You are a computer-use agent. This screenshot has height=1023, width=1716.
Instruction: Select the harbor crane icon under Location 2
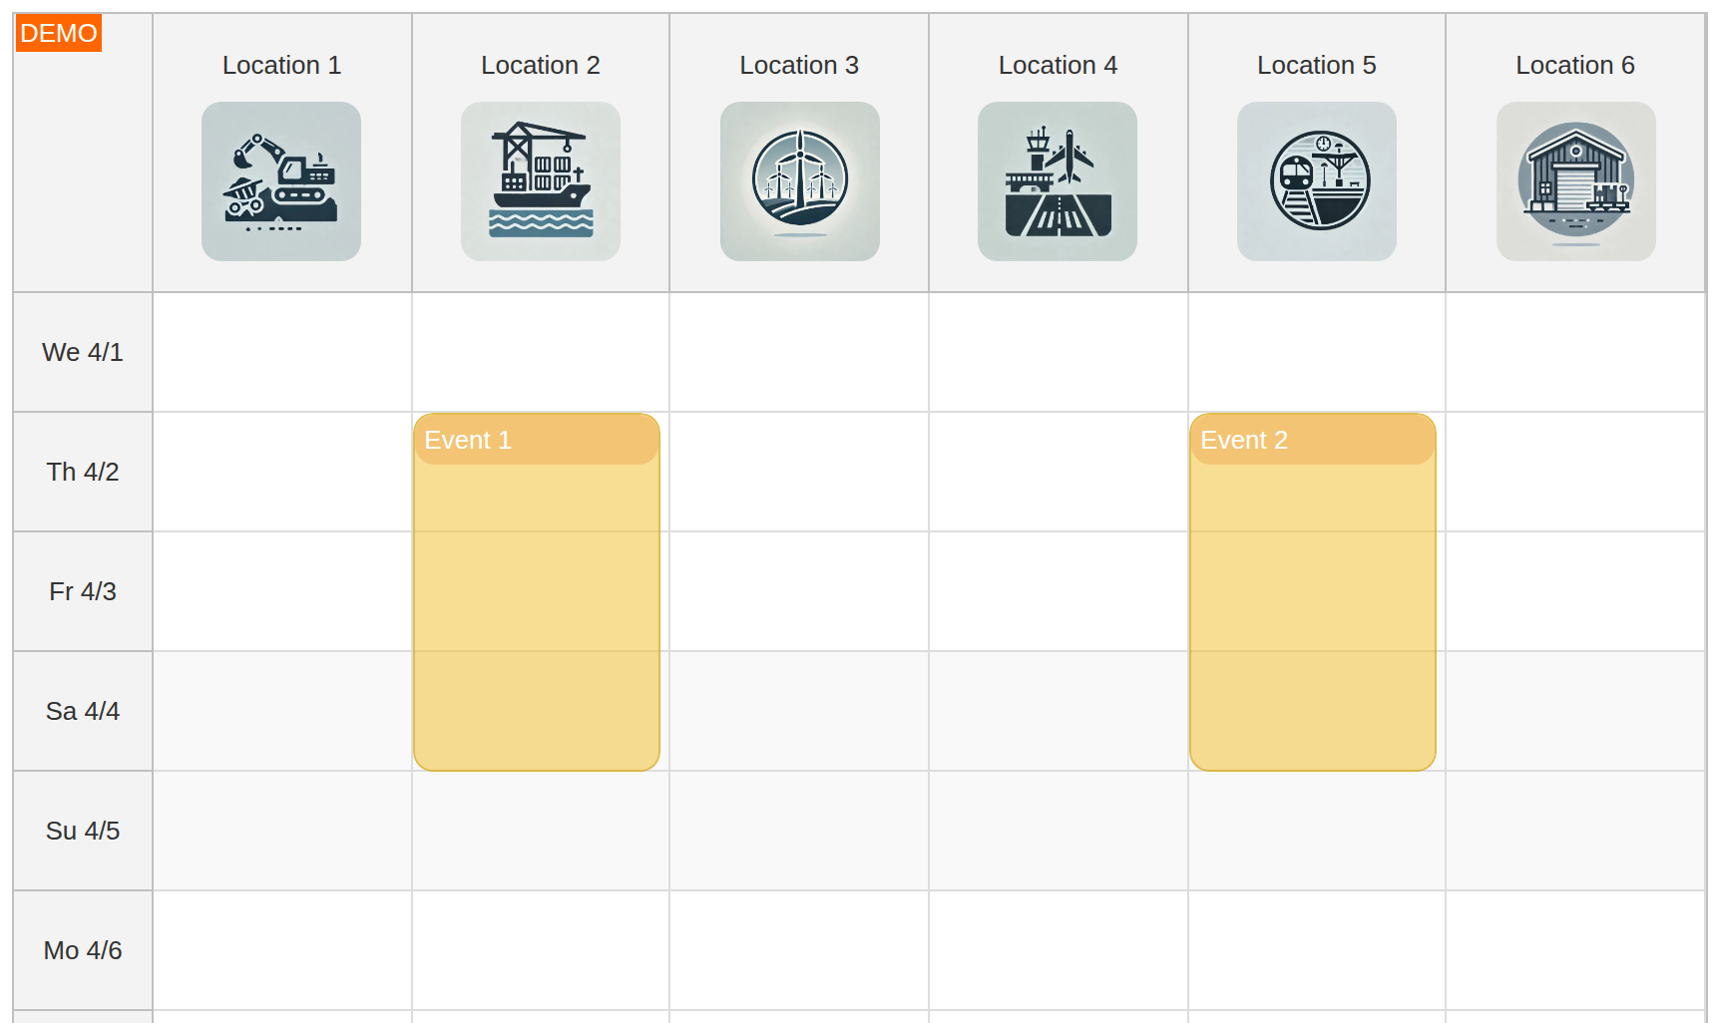[x=540, y=181]
